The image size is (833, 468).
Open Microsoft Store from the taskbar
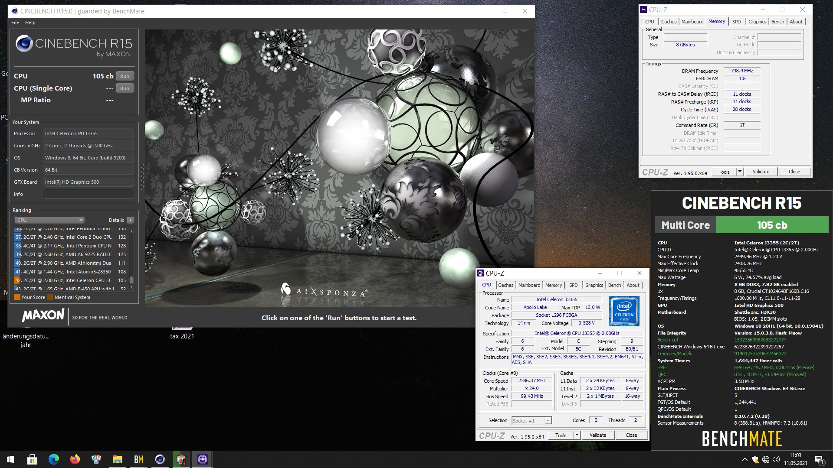32,459
